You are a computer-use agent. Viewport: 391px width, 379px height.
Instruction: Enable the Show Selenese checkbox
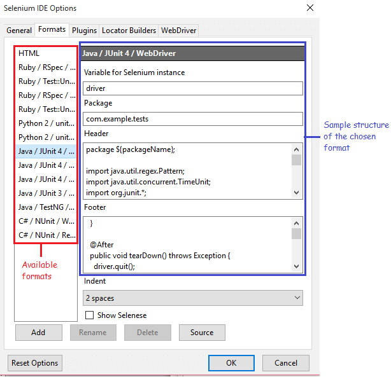[x=89, y=315]
